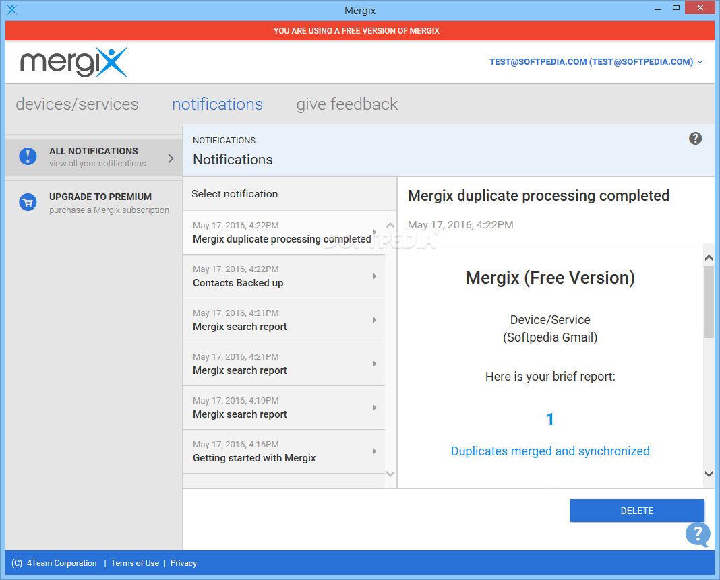
Task: Open the 4:21PM Mergix search report just below Contacts Backed up
Action: tap(283, 320)
